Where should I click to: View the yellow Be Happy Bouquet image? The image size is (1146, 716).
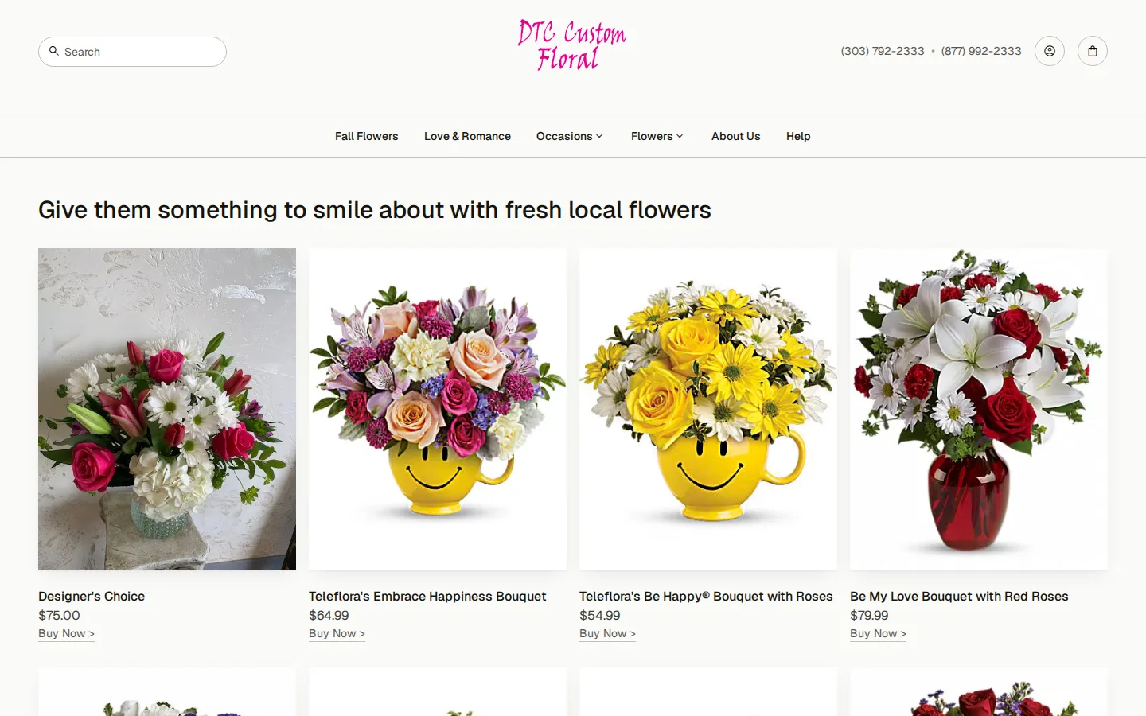click(x=708, y=409)
